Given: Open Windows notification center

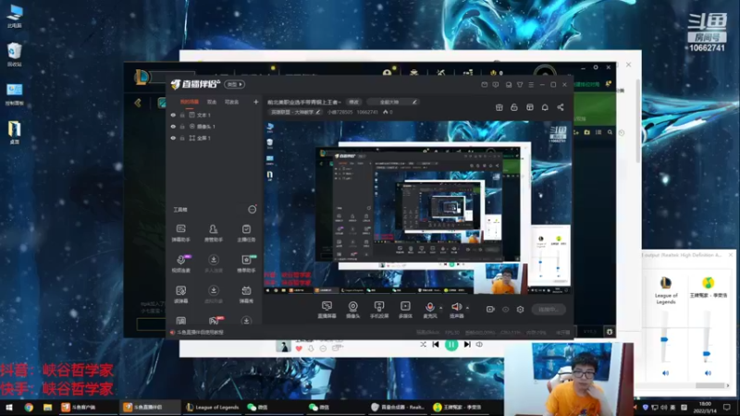Looking at the screenshot, I should click(x=726, y=407).
